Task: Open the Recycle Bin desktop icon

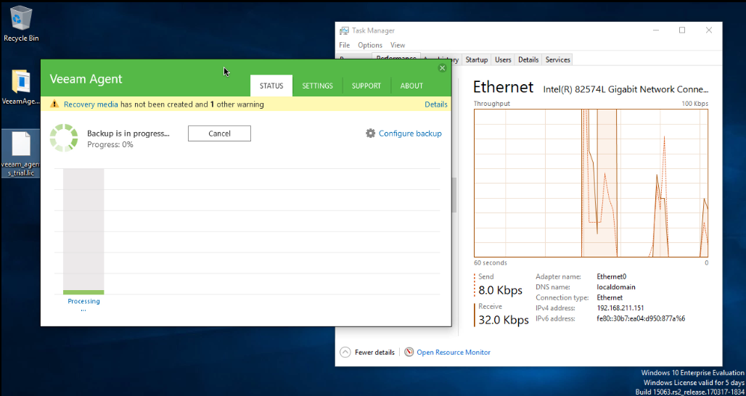Action: point(21,24)
